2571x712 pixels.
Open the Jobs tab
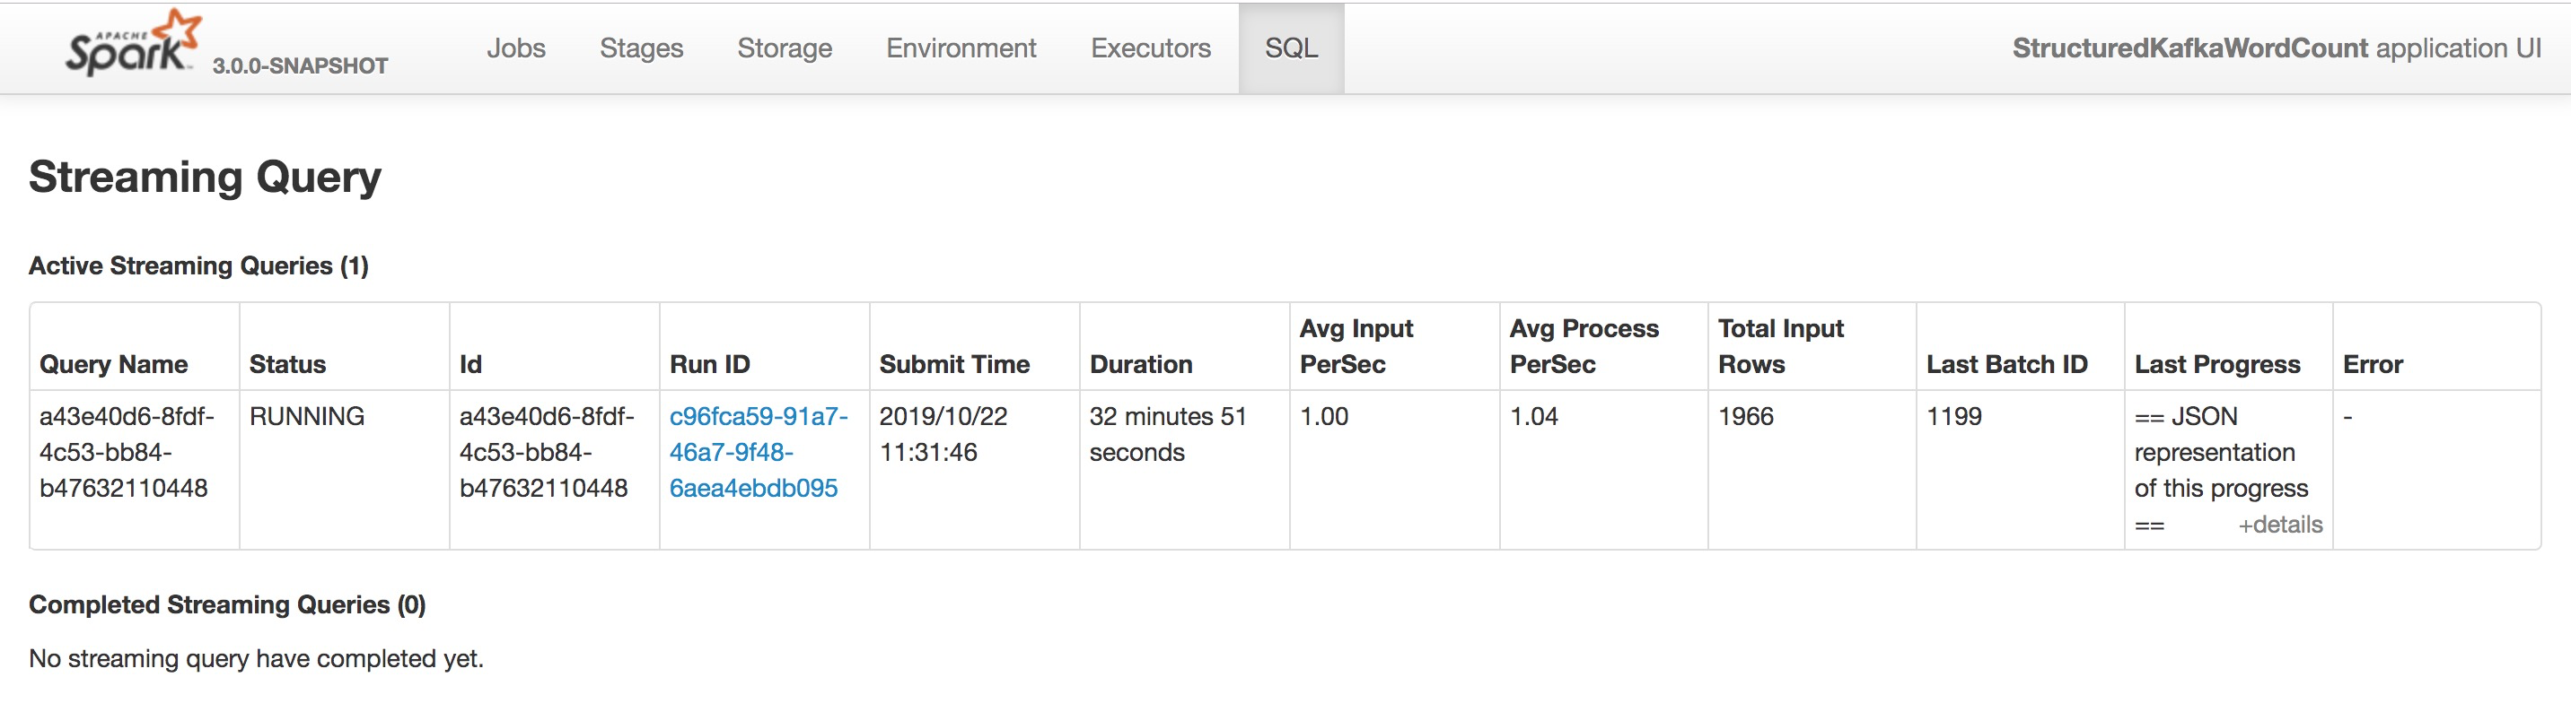pyautogui.click(x=516, y=48)
